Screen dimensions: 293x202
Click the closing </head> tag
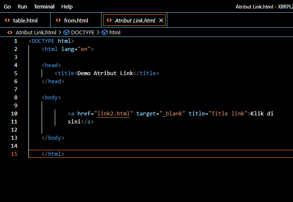(53, 81)
